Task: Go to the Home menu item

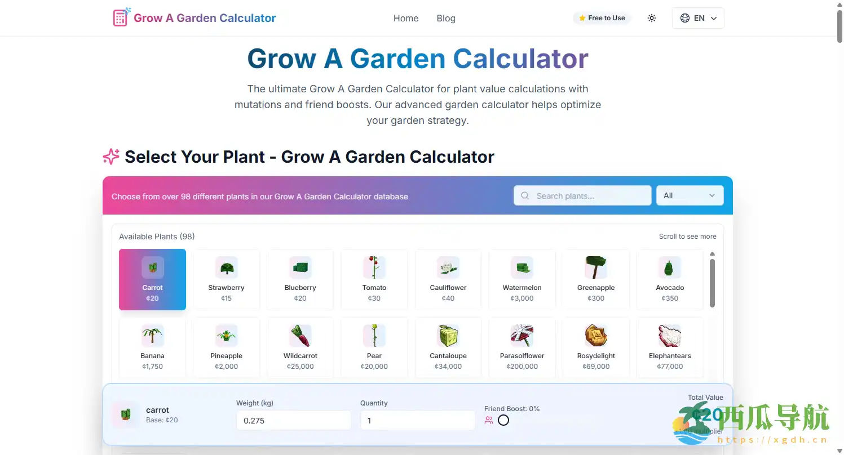Action: click(406, 18)
